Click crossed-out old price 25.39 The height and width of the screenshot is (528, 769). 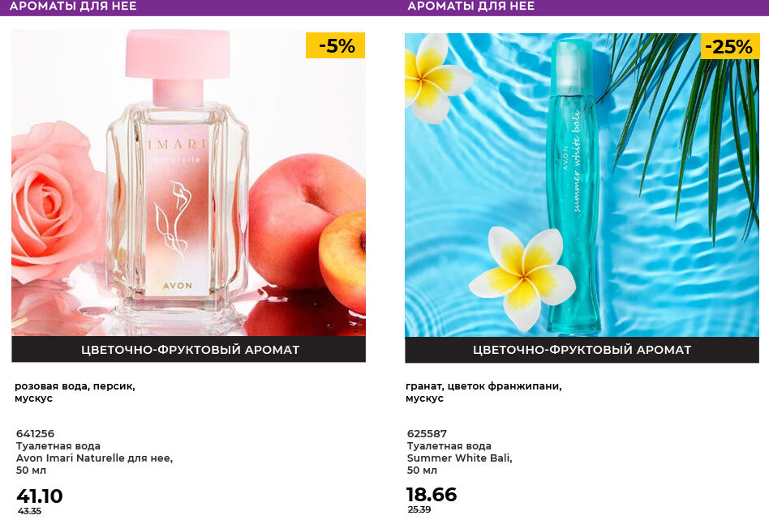(419, 509)
